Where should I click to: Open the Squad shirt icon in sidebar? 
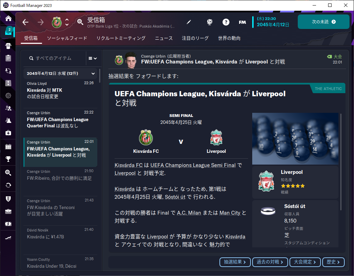click(8, 46)
